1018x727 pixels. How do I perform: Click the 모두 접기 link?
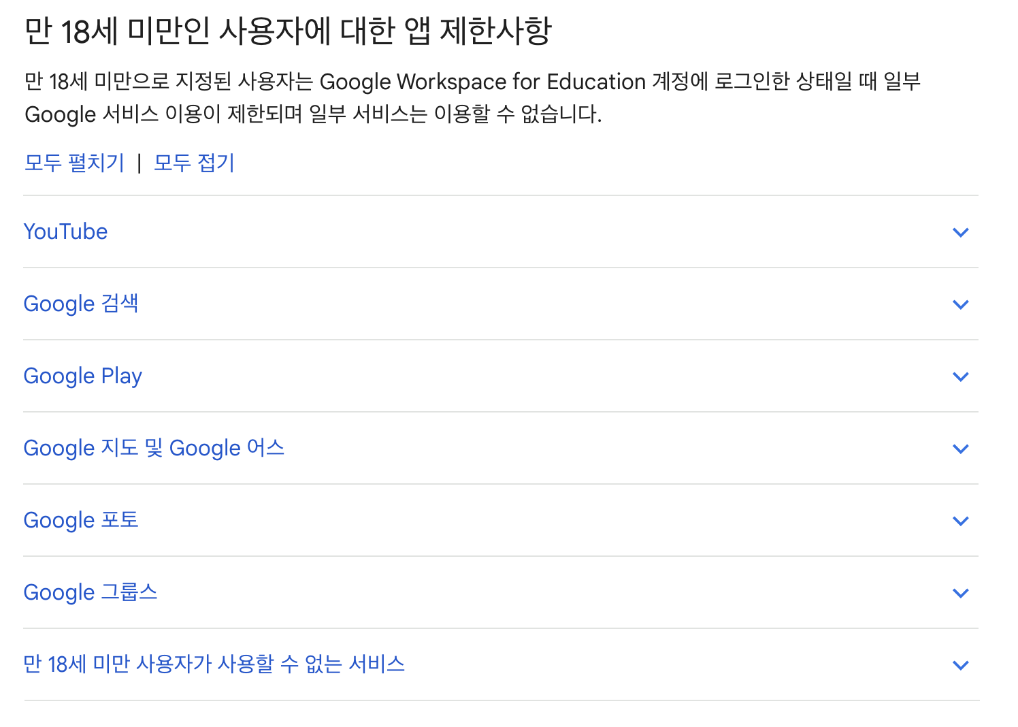tap(195, 163)
